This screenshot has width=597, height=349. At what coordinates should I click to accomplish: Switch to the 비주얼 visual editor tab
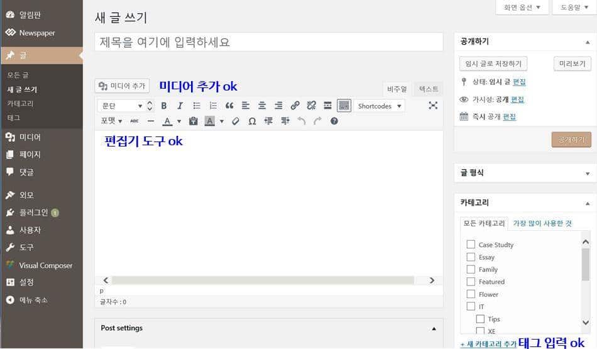[397, 89]
